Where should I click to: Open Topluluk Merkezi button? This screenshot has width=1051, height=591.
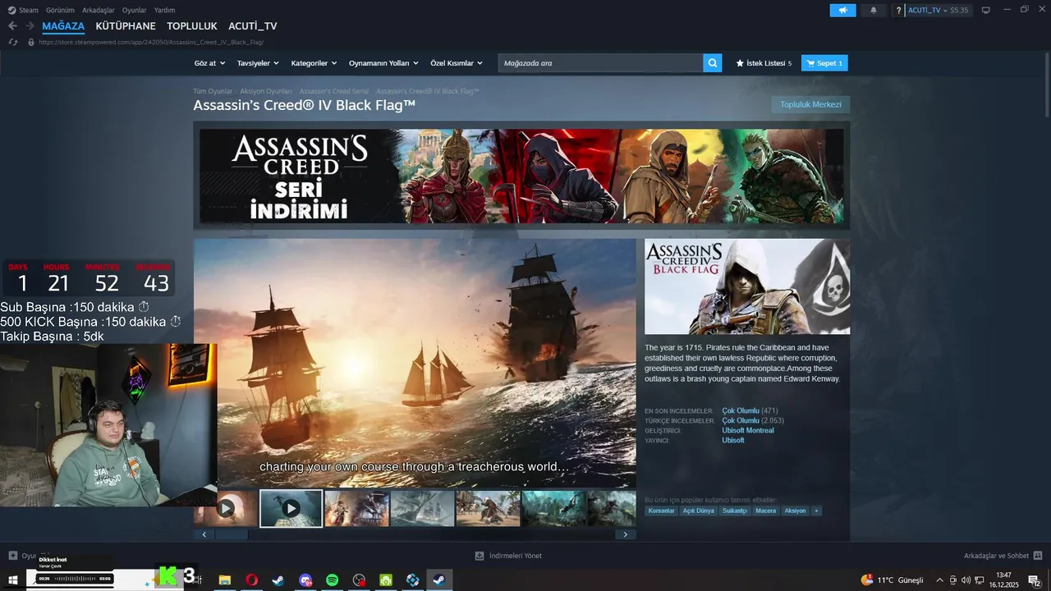(x=810, y=104)
